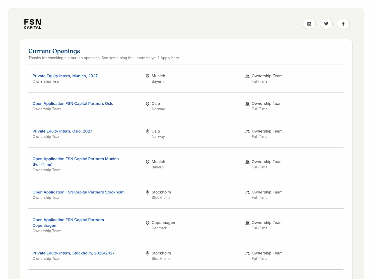372x279 pixels.
Task: Open the Facebook social icon
Action: [x=343, y=24]
